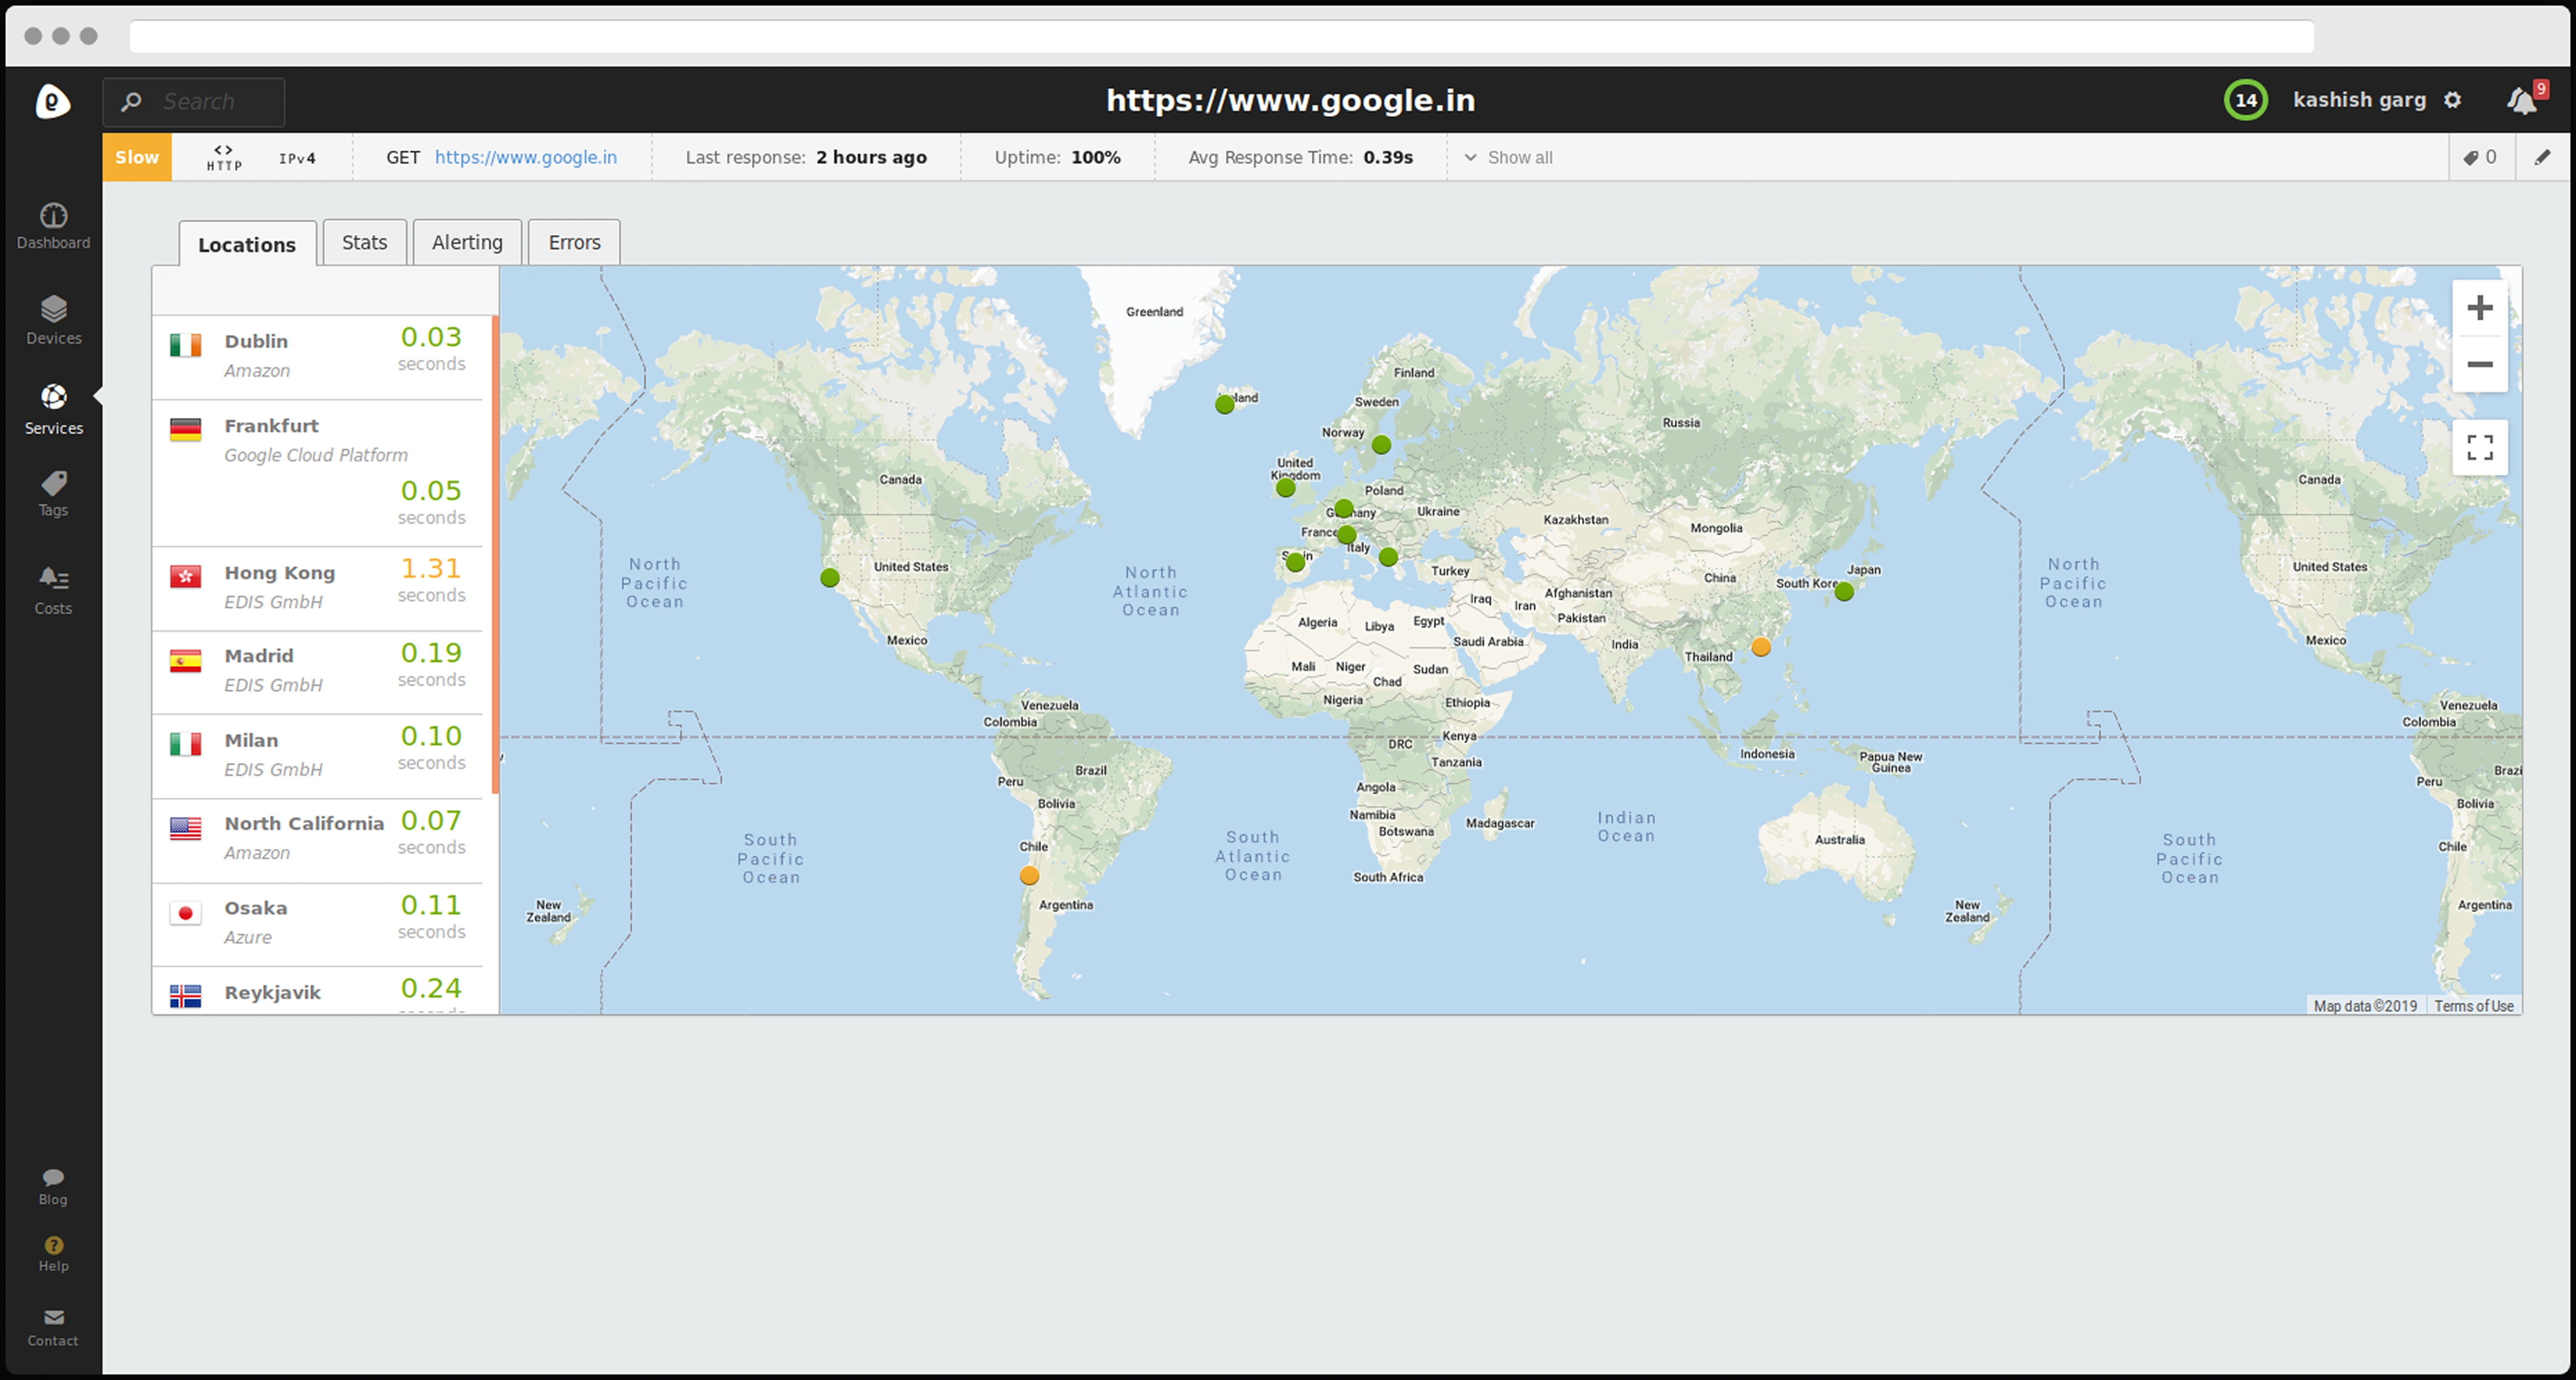Open user settings gear icon
Viewport: 2576px width, 1380px height.
(x=2452, y=100)
